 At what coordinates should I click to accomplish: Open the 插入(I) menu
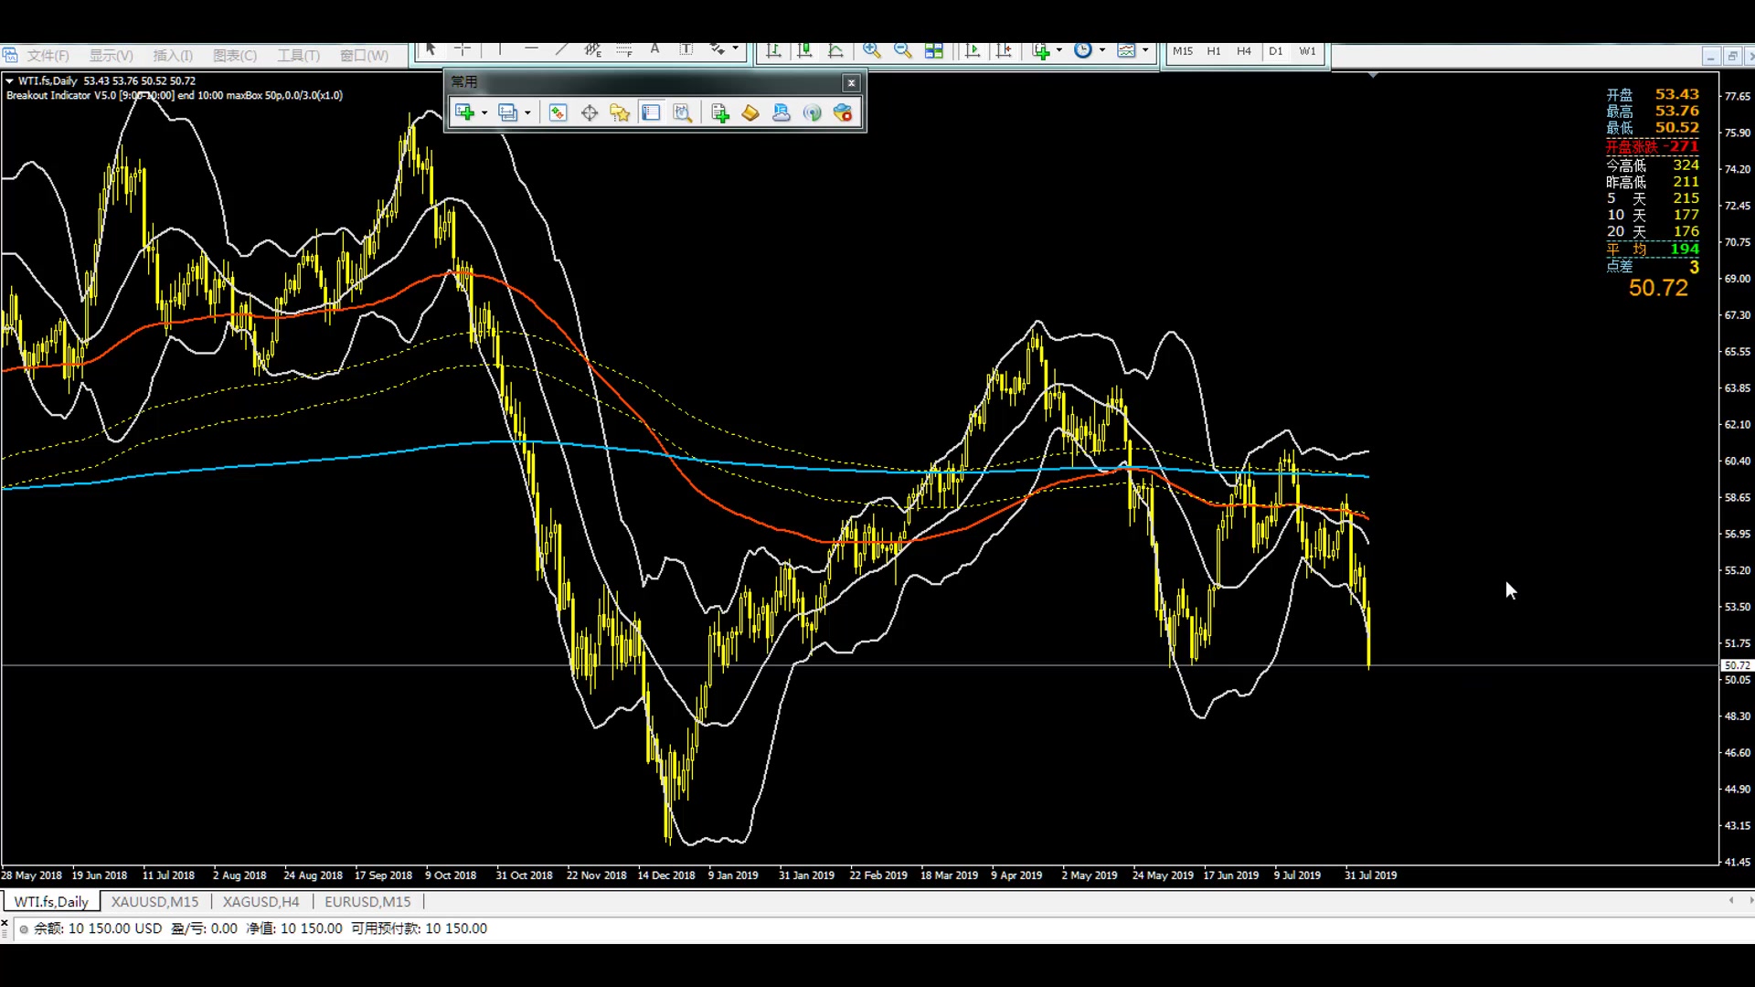pyautogui.click(x=173, y=56)
